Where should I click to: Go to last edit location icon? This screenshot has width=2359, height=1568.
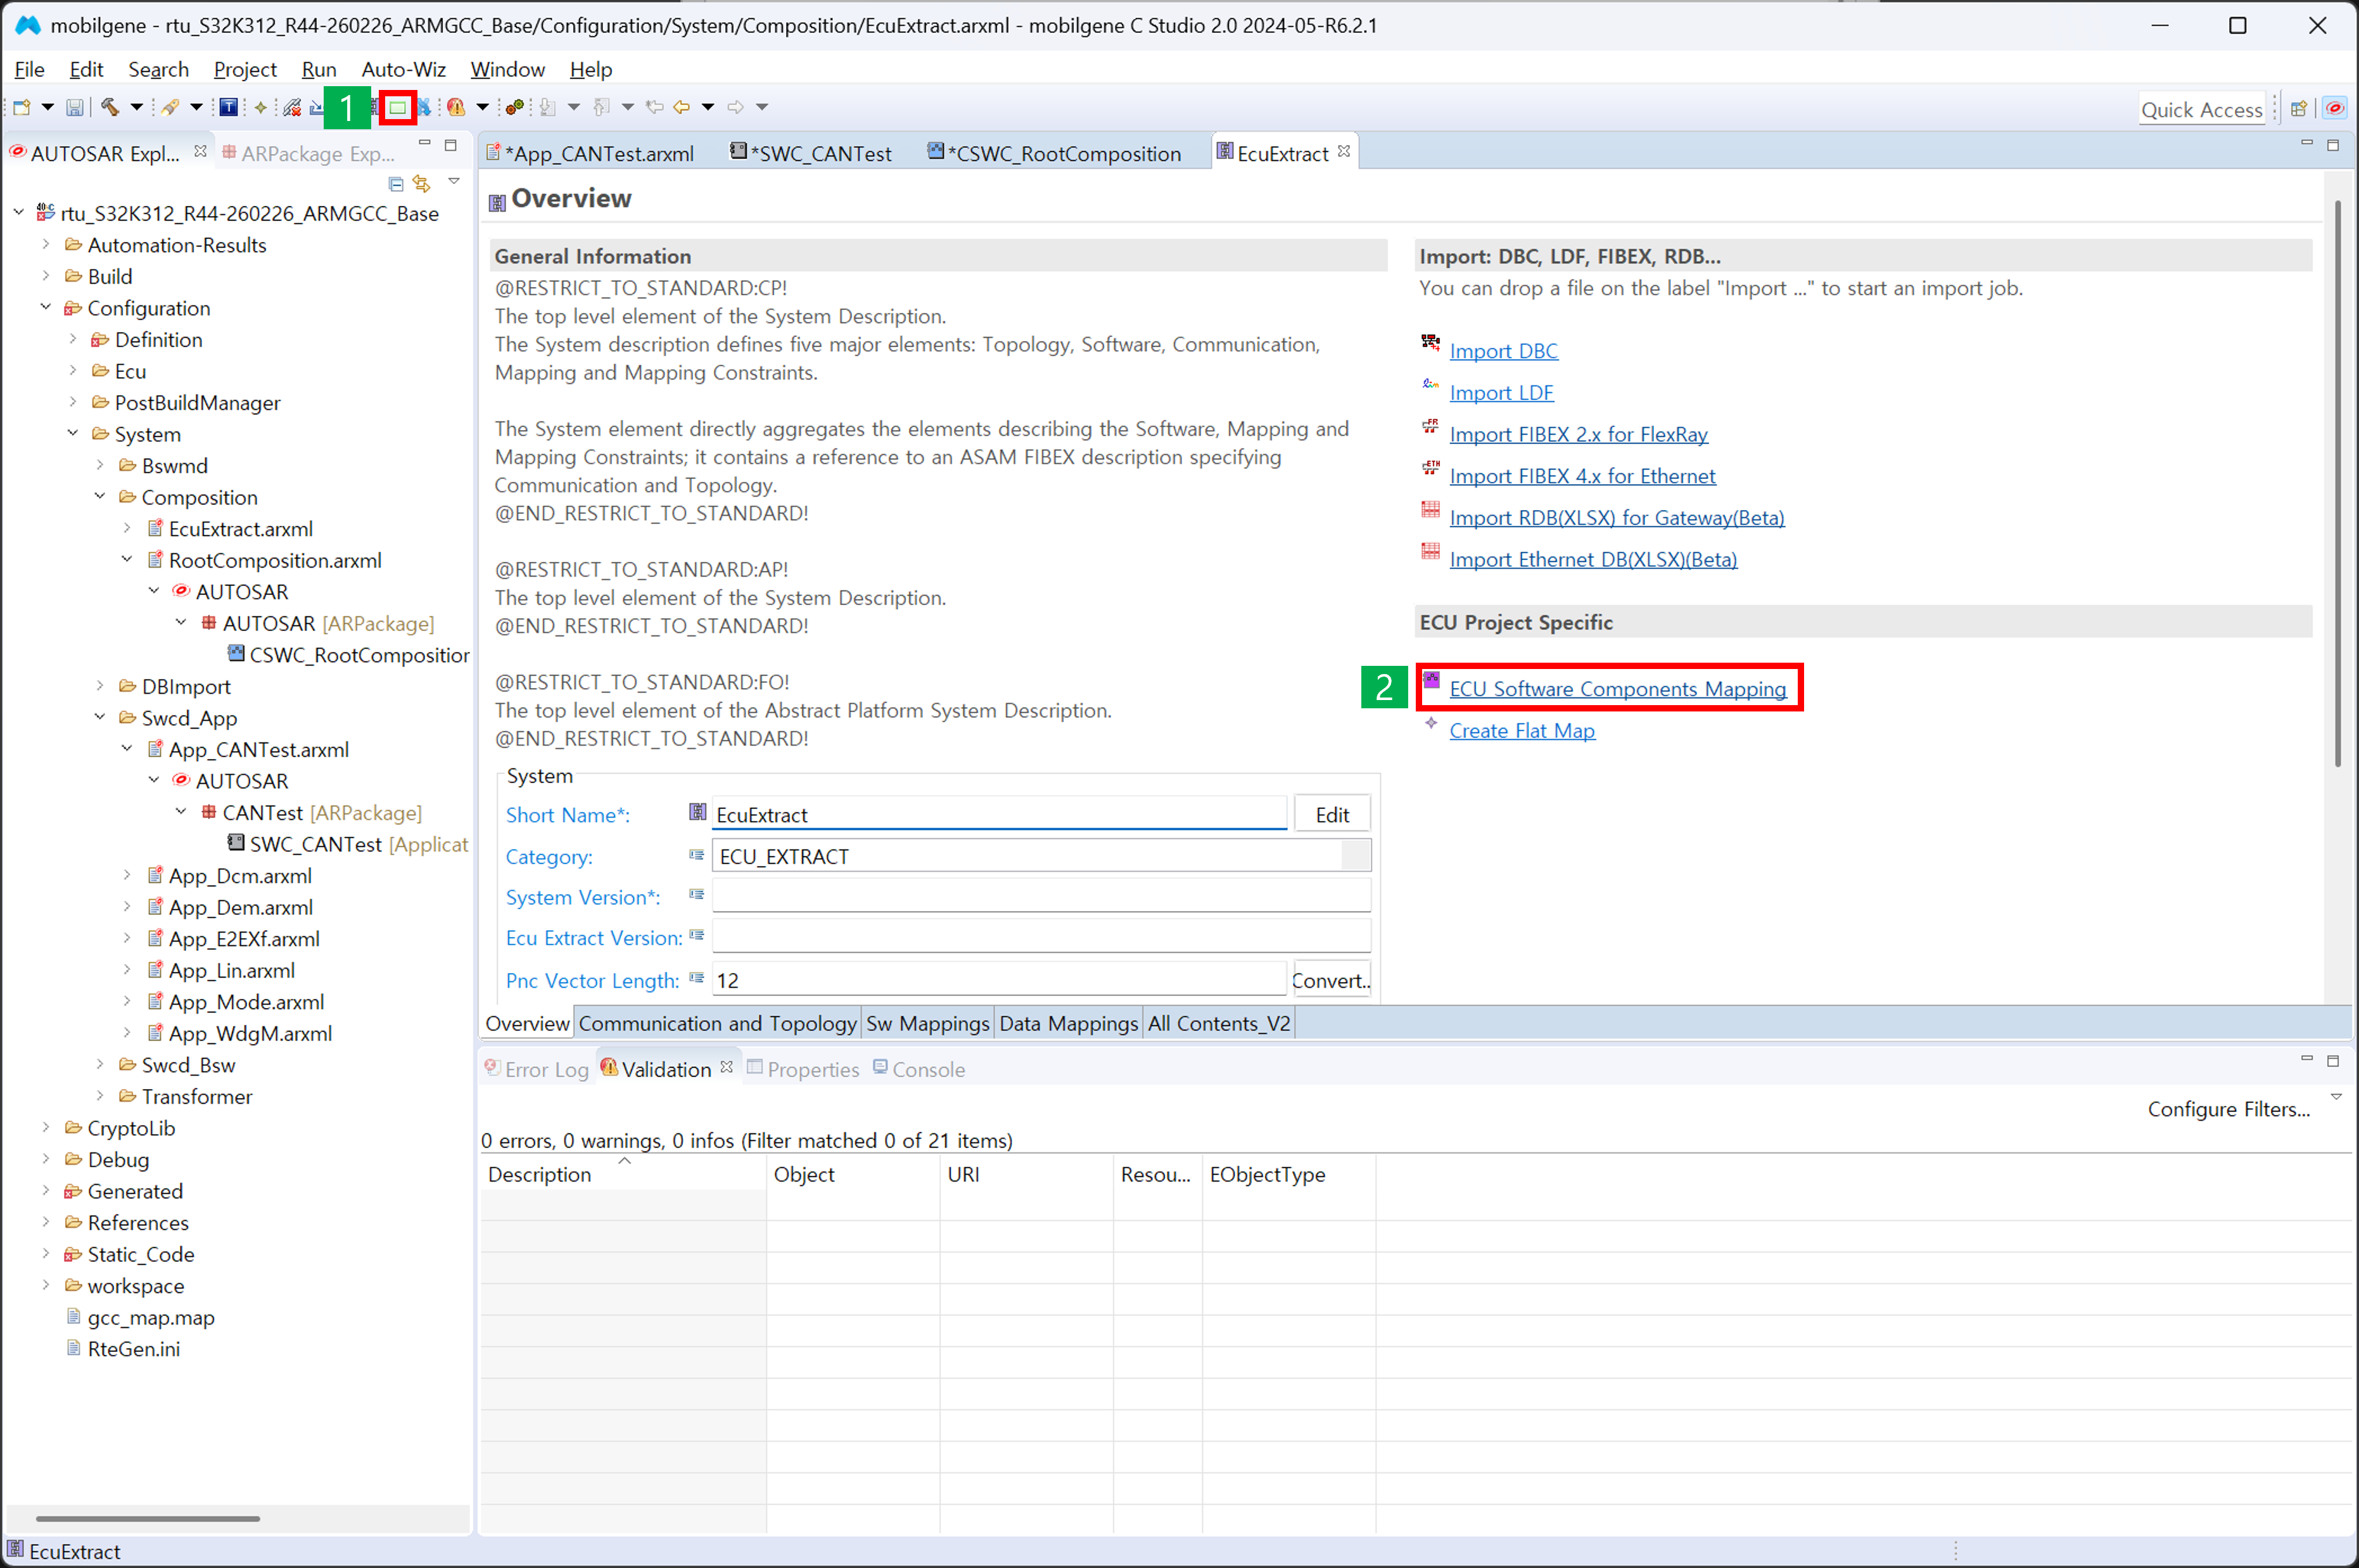click(x=655, y=107)
